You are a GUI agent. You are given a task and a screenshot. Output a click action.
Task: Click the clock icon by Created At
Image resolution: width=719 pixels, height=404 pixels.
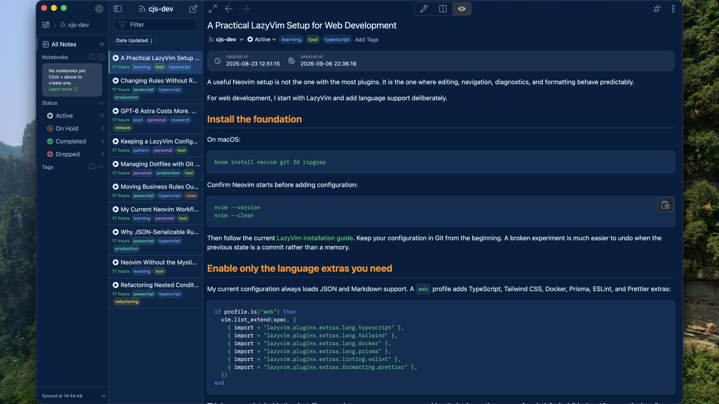tap(218, 61)
